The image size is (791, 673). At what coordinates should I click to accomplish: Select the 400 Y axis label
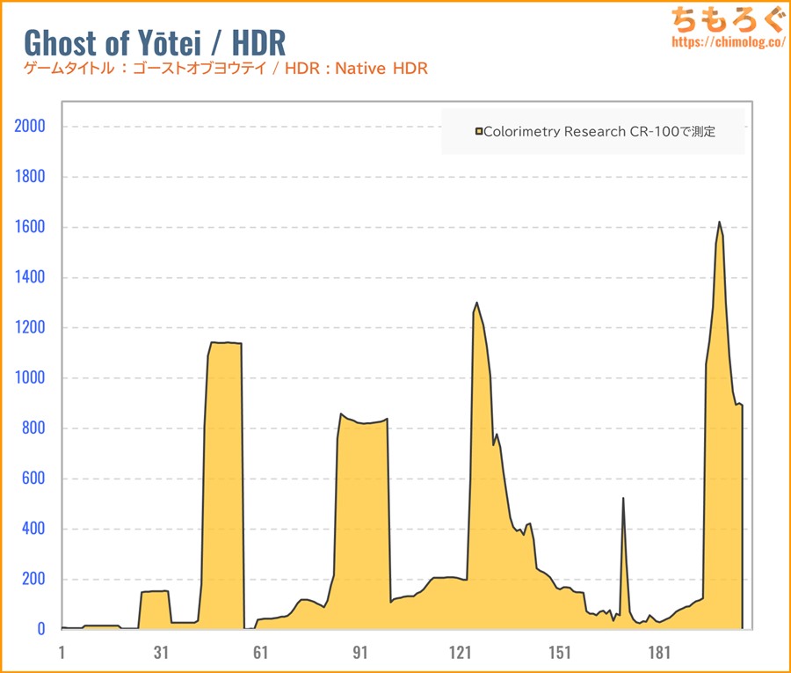tap(34, 529)
